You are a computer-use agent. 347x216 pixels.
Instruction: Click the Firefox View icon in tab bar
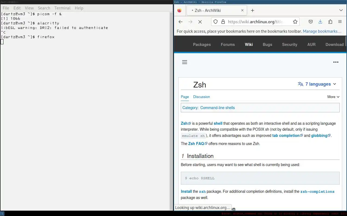[179, 10]
